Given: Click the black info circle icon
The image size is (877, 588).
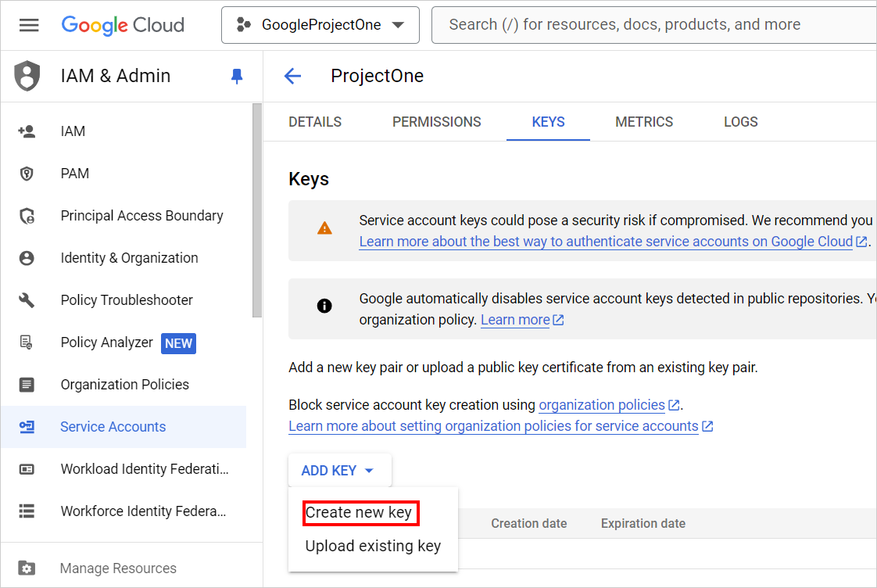Looking at the screenshot, I should point(324,306).
